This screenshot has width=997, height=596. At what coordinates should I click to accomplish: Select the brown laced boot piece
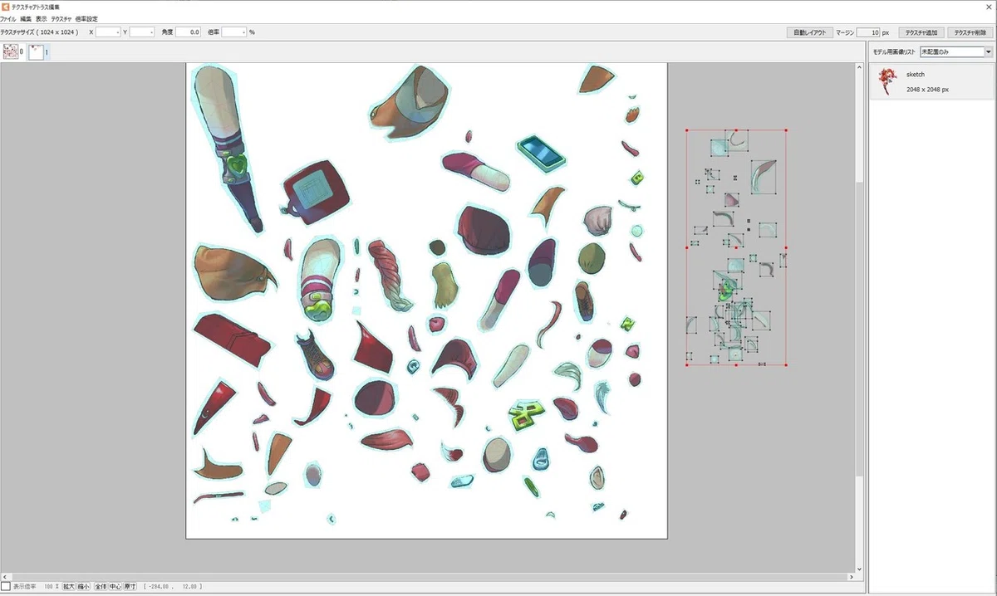[x=315, y=354]
